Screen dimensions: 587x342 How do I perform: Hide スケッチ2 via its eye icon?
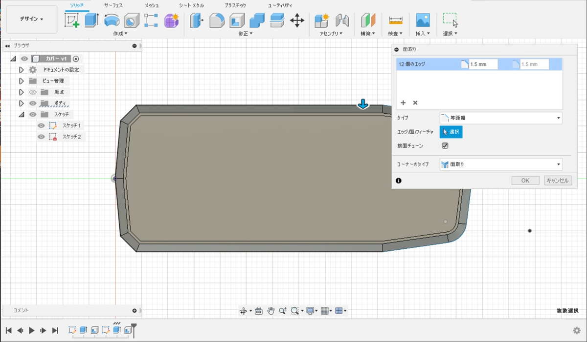tap(42, 137)
